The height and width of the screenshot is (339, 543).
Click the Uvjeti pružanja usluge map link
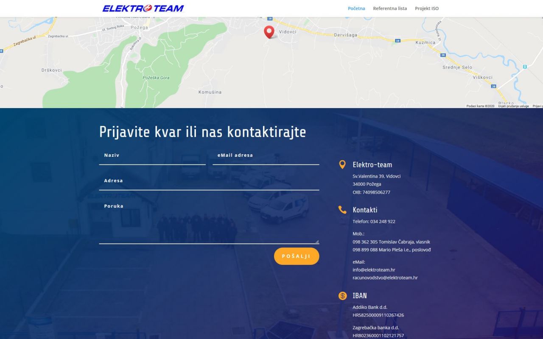(513, 106)
